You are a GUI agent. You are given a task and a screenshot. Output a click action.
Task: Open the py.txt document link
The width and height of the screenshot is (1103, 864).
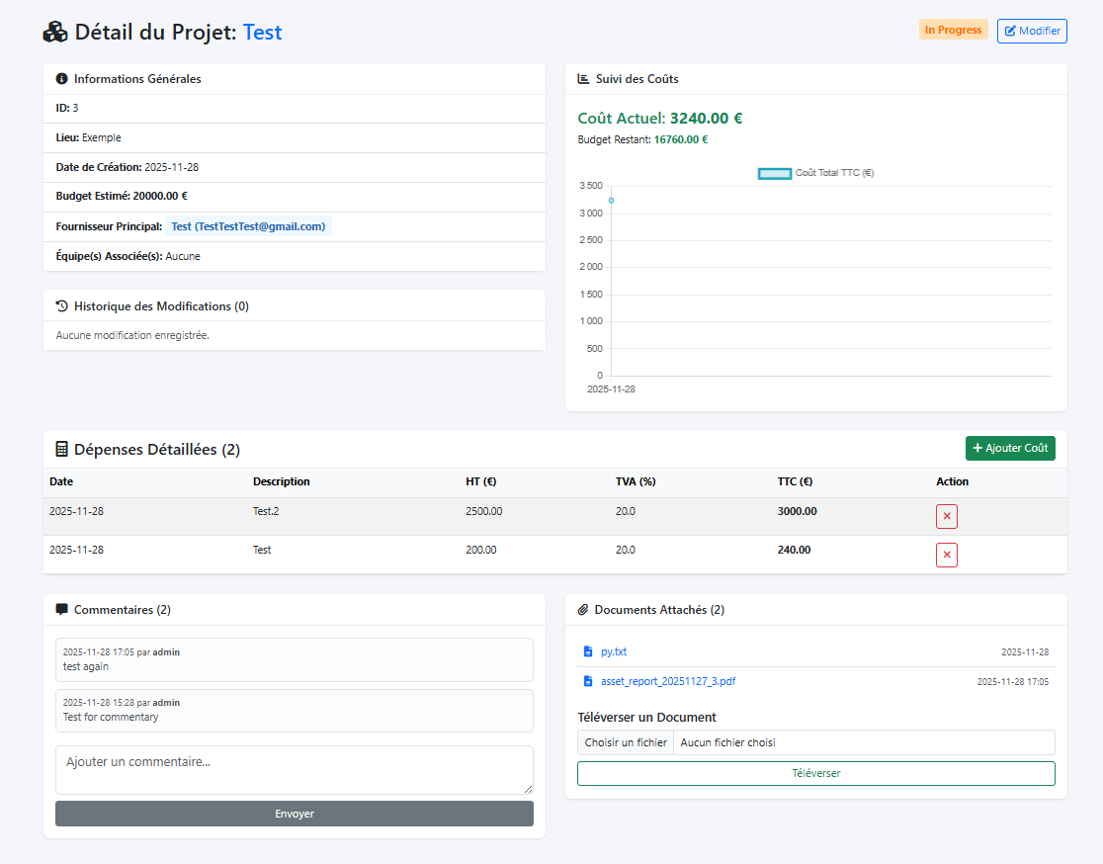(614, 652)
